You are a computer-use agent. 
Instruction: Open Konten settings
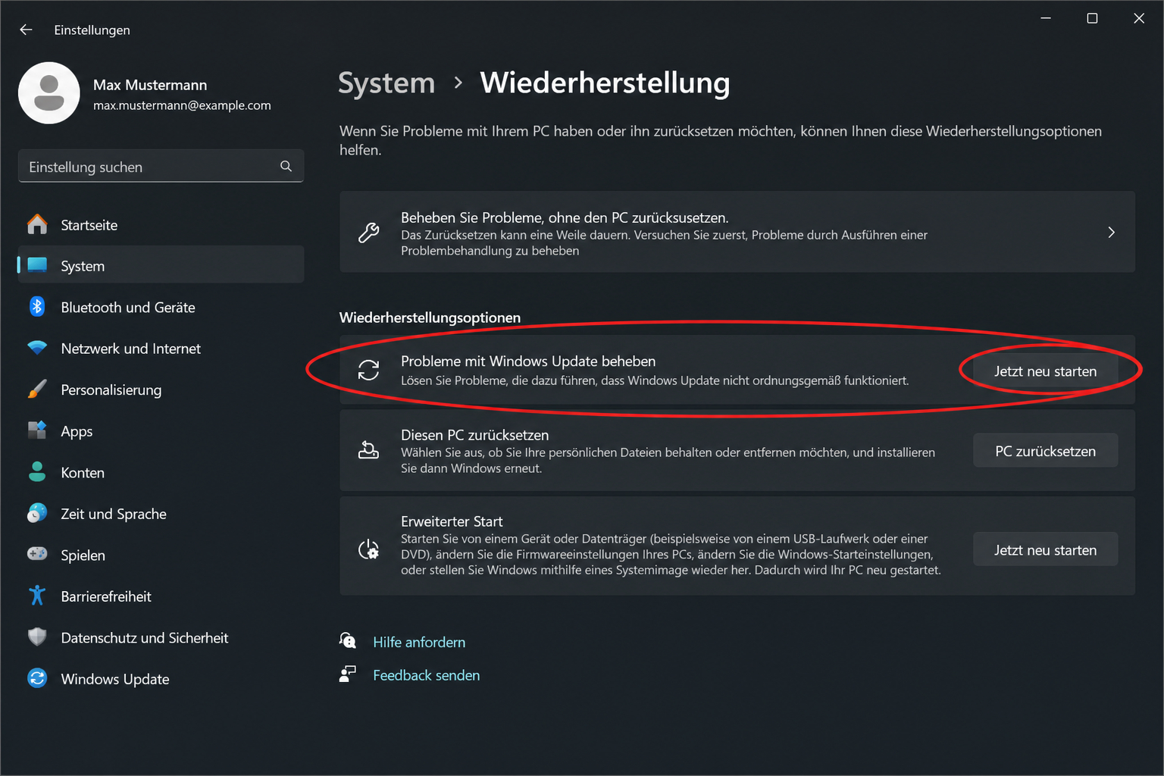161,473
